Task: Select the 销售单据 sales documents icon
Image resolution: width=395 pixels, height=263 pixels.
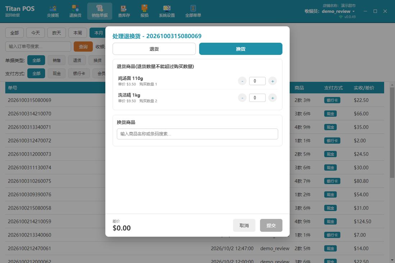Action: click(x=100, y=11)
